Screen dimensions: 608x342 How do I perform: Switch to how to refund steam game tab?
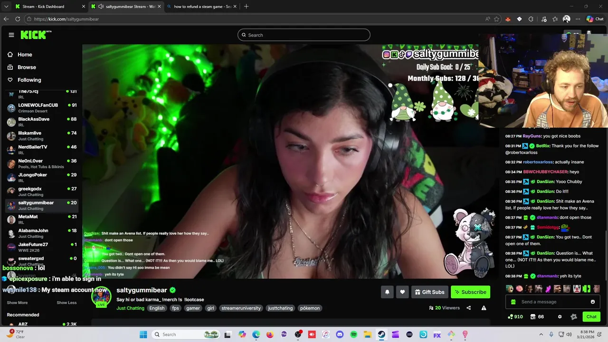pyautogui.click(x=202, y=7)
